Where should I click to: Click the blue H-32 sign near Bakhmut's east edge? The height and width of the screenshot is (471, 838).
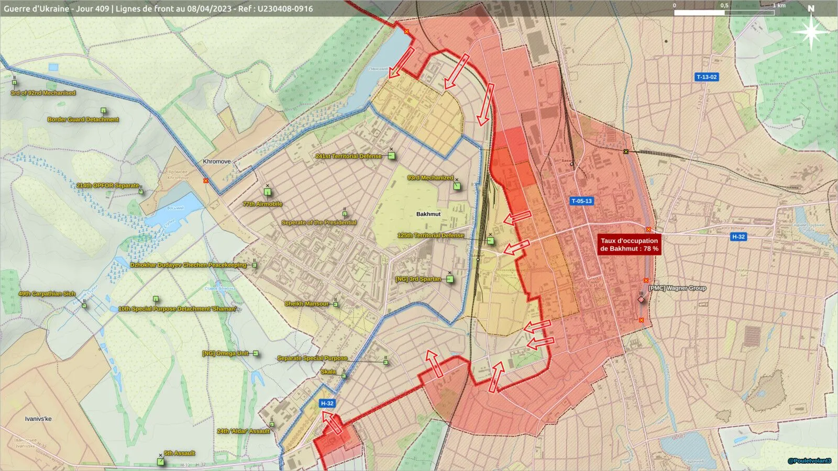point(738,237)
